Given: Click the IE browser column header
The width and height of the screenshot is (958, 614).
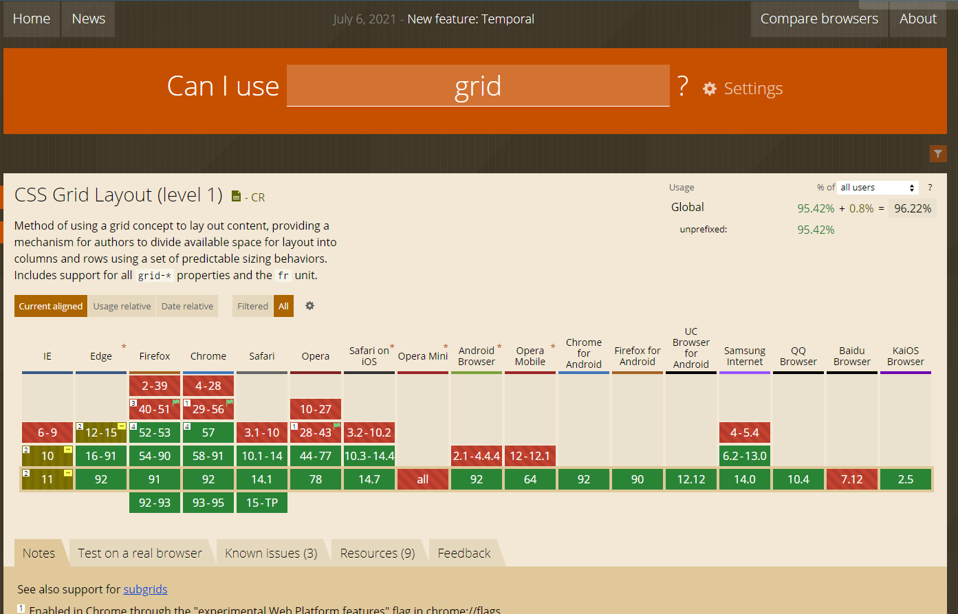Looking at the screenshot, I should 47,356.
